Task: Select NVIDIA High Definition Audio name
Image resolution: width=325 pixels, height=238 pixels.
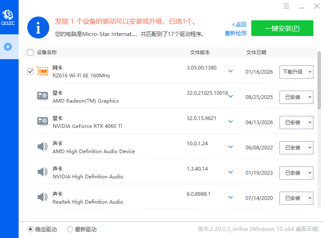Action: coord(88,177)
